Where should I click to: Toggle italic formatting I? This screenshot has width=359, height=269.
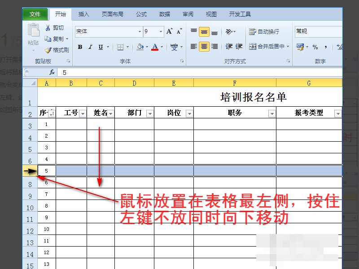pyautogui.click(x=90, y=47)
